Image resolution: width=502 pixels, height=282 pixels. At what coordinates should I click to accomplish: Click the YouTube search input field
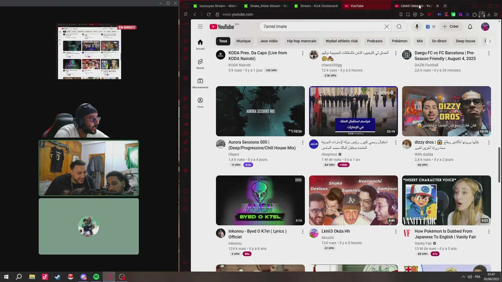click(322, 27)
